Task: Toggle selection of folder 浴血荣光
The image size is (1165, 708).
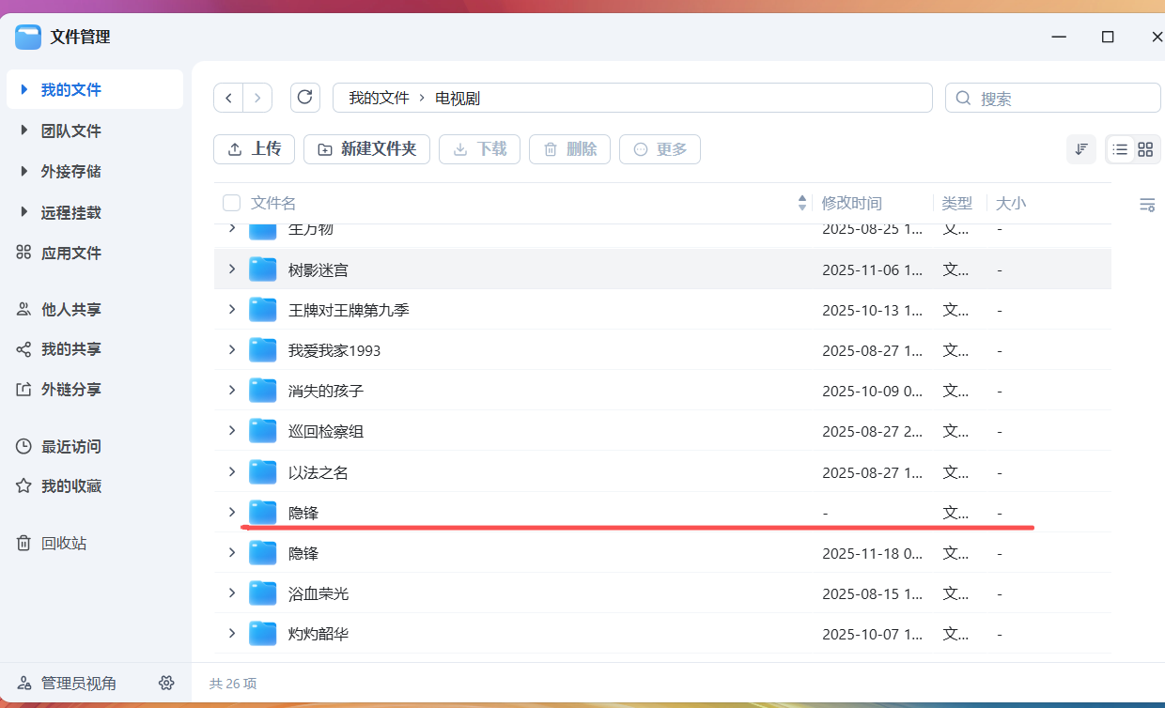Action: coord(263,593)
